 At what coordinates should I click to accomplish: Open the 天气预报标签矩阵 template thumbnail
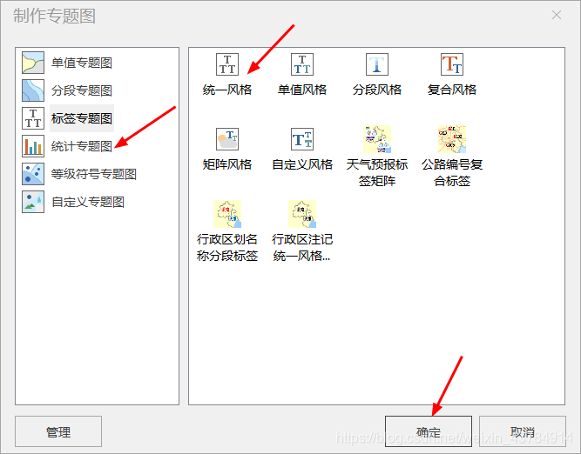pyautogui.click(x=377, y=139)
